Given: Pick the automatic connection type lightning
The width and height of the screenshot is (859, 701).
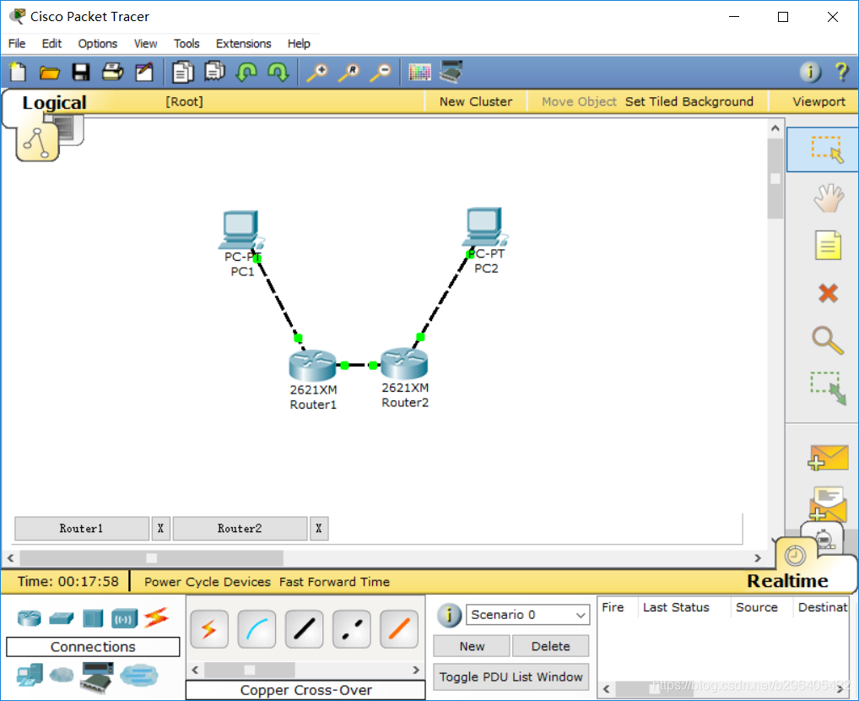Looking at the screenshot, I should [x=209, y=628].
